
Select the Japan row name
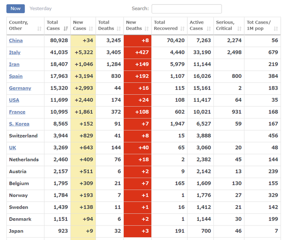[16, 231]
